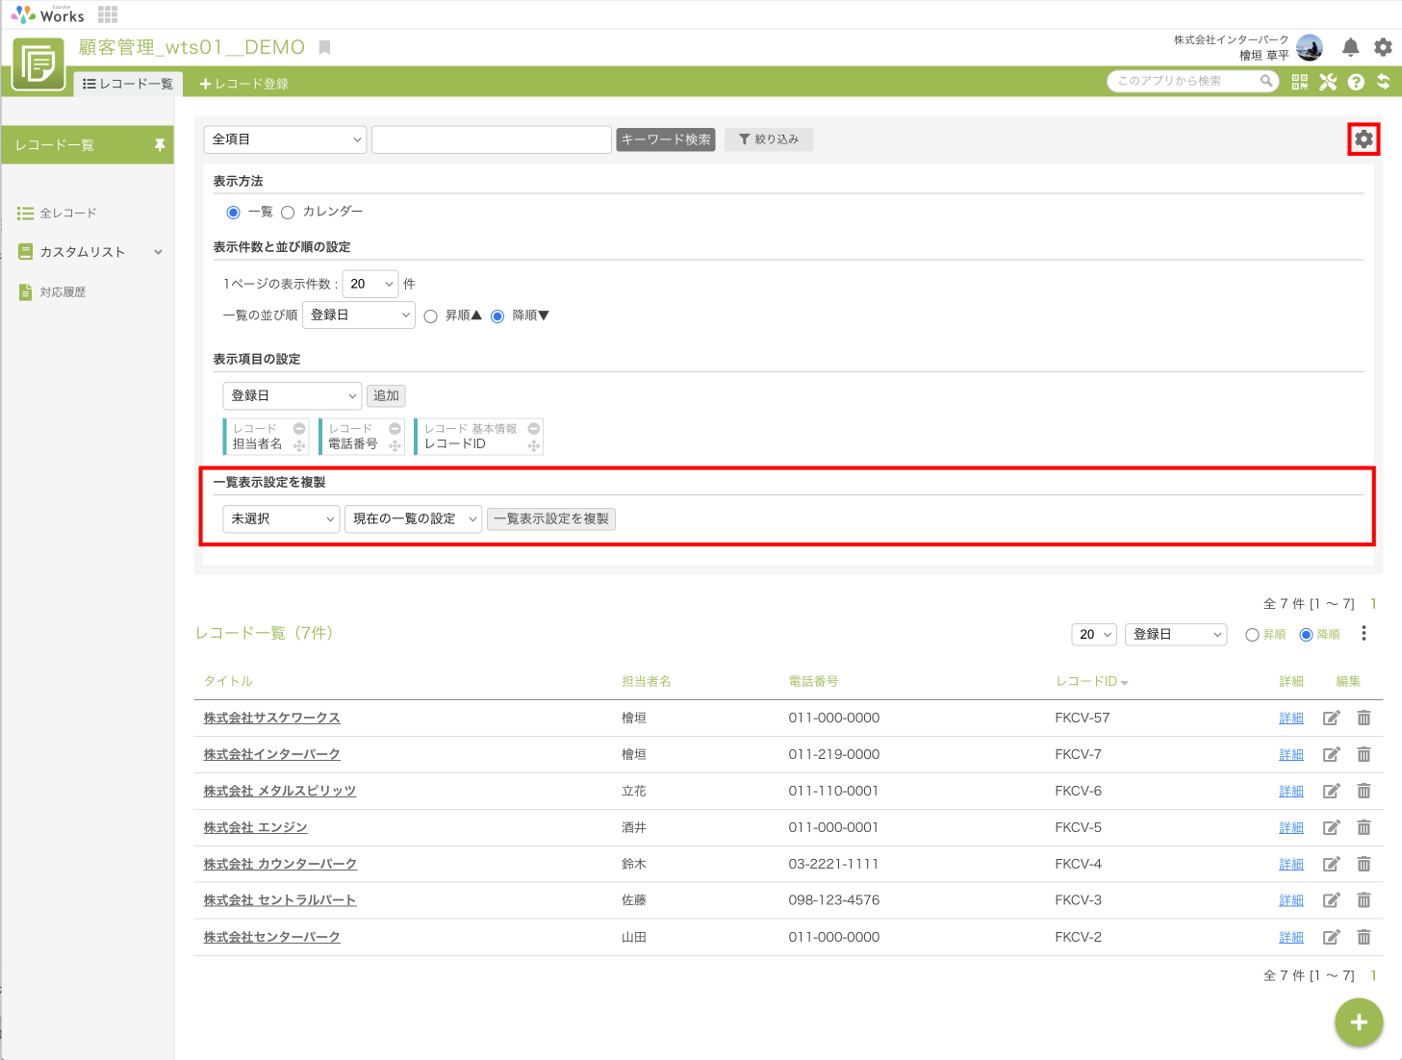The height and width of the screenshot is (1060, 1402).
Task: Remove the レコードID display item
Action: click(x=533, y=429)
